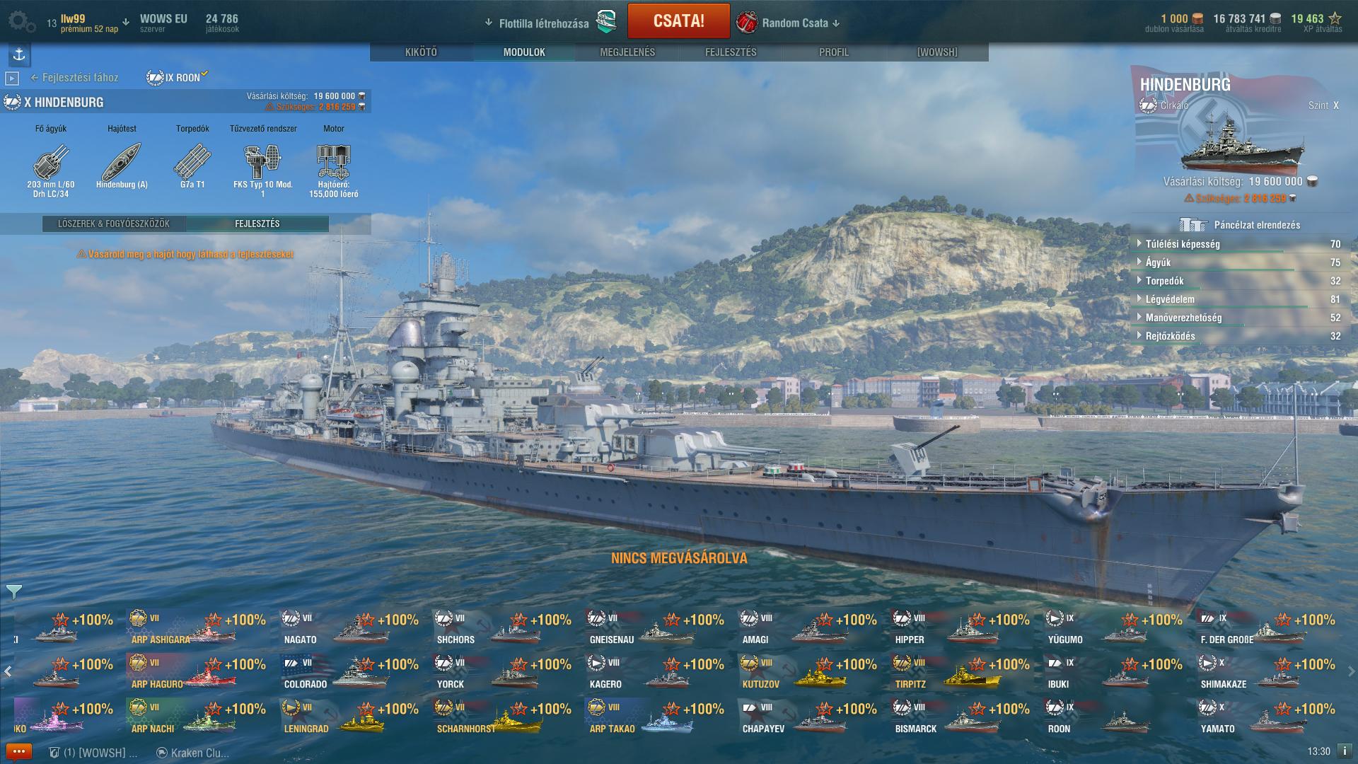Open the chat speech bubble button
Image resolution: width=1358 pixels, height=764 pixels.
pos(19,751)
